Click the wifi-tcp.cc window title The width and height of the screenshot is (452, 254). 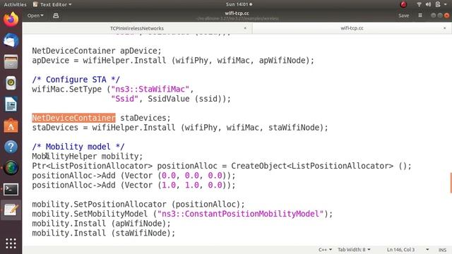(x=237, y=13)
